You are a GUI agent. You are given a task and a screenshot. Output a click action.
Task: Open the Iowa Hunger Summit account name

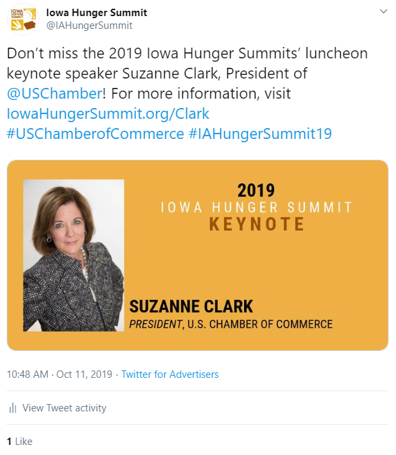[x=97, y=13]
